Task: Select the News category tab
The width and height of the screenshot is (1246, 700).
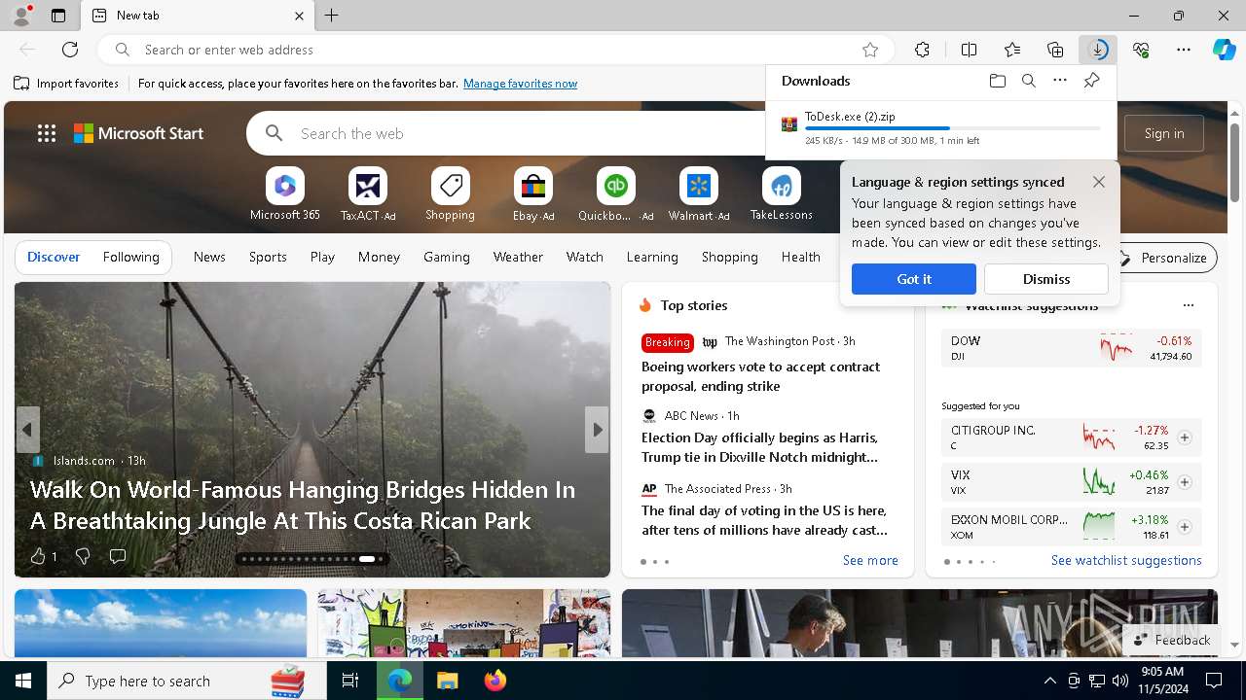Action: point(209,257)
